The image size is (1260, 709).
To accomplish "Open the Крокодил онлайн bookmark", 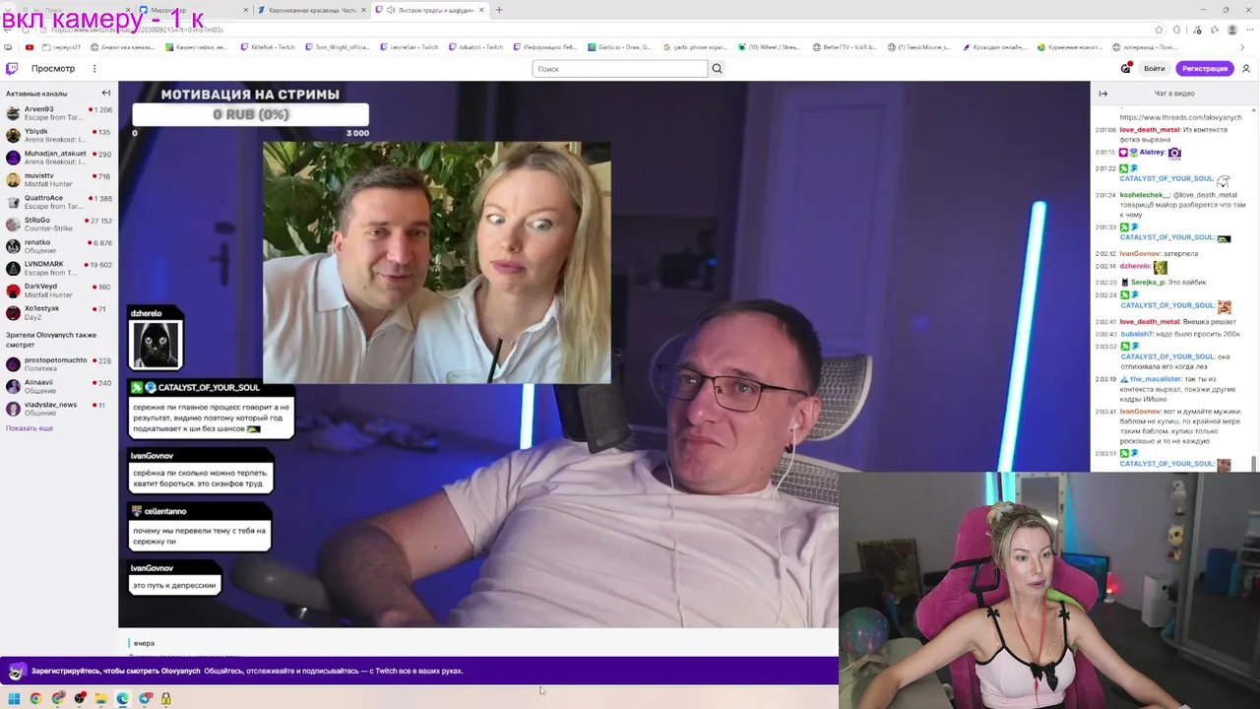I will tap(994, 47).
